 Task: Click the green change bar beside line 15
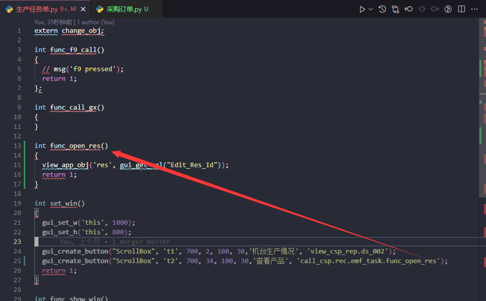pos(24,165)
